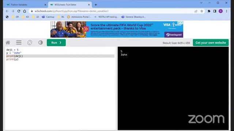Bookmark this page with star icon
Viewport: 234px width, 131px height.
(202, 11)
